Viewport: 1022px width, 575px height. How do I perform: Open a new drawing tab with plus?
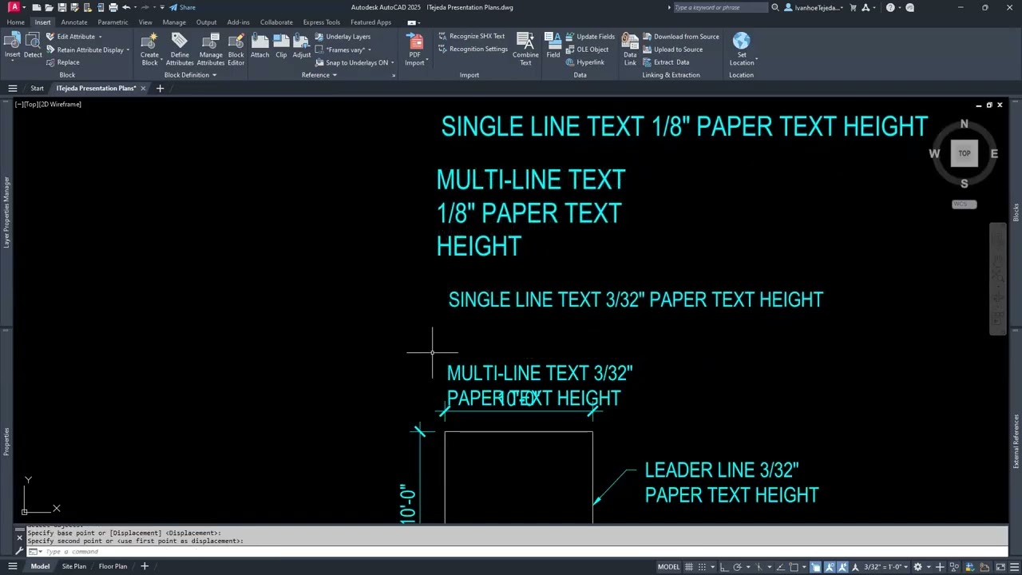(160, 88)
